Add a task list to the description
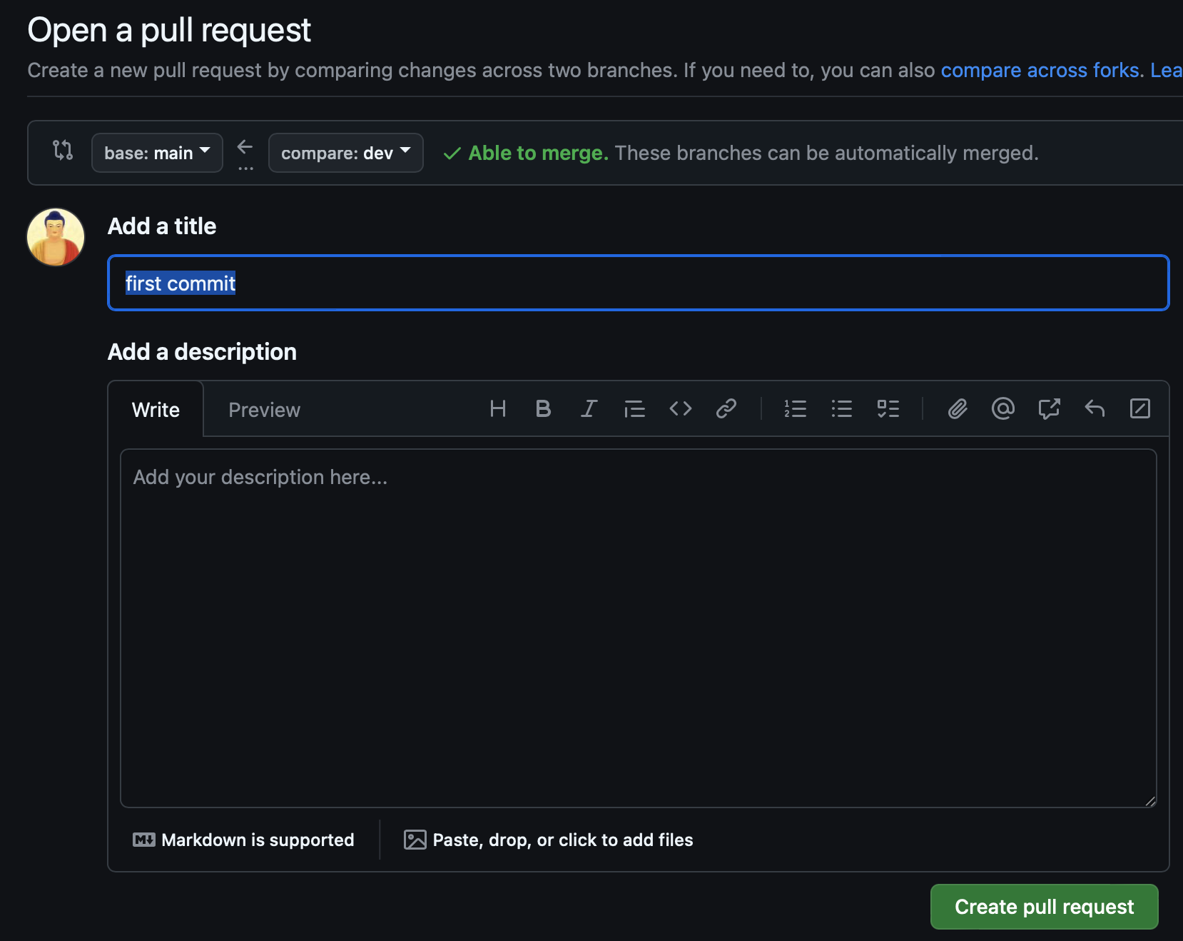 [888, 408]
